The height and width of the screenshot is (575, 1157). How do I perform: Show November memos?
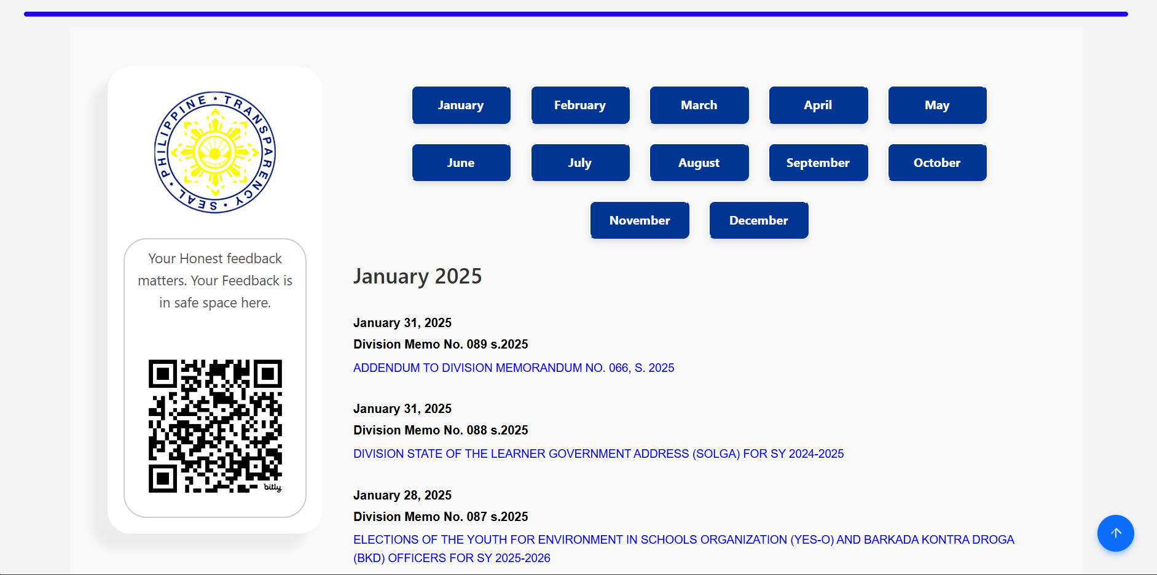coord(640,220)
